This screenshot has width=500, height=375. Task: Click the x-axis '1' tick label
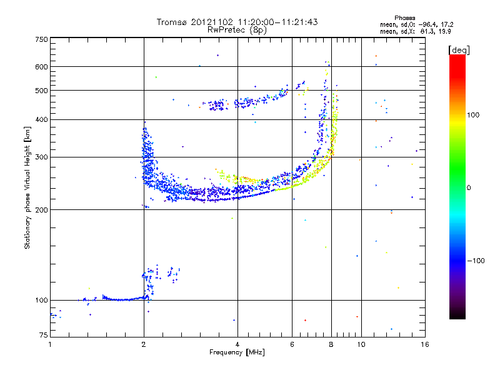(50, 344)
